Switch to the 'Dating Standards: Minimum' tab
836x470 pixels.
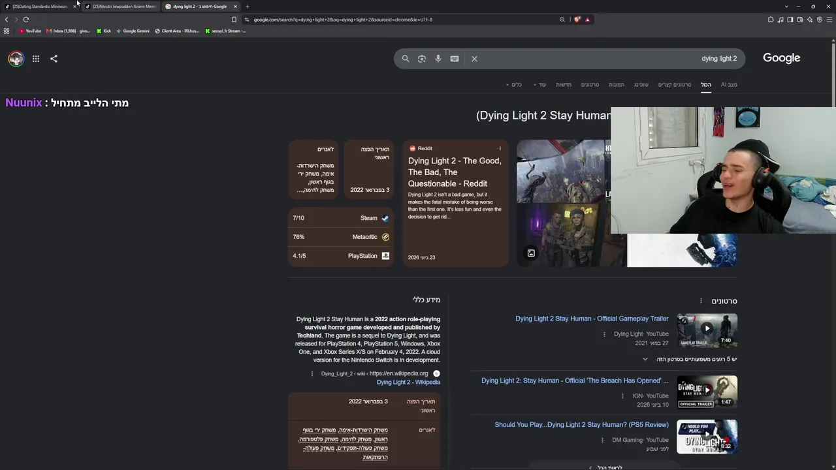tap(40, 7)
